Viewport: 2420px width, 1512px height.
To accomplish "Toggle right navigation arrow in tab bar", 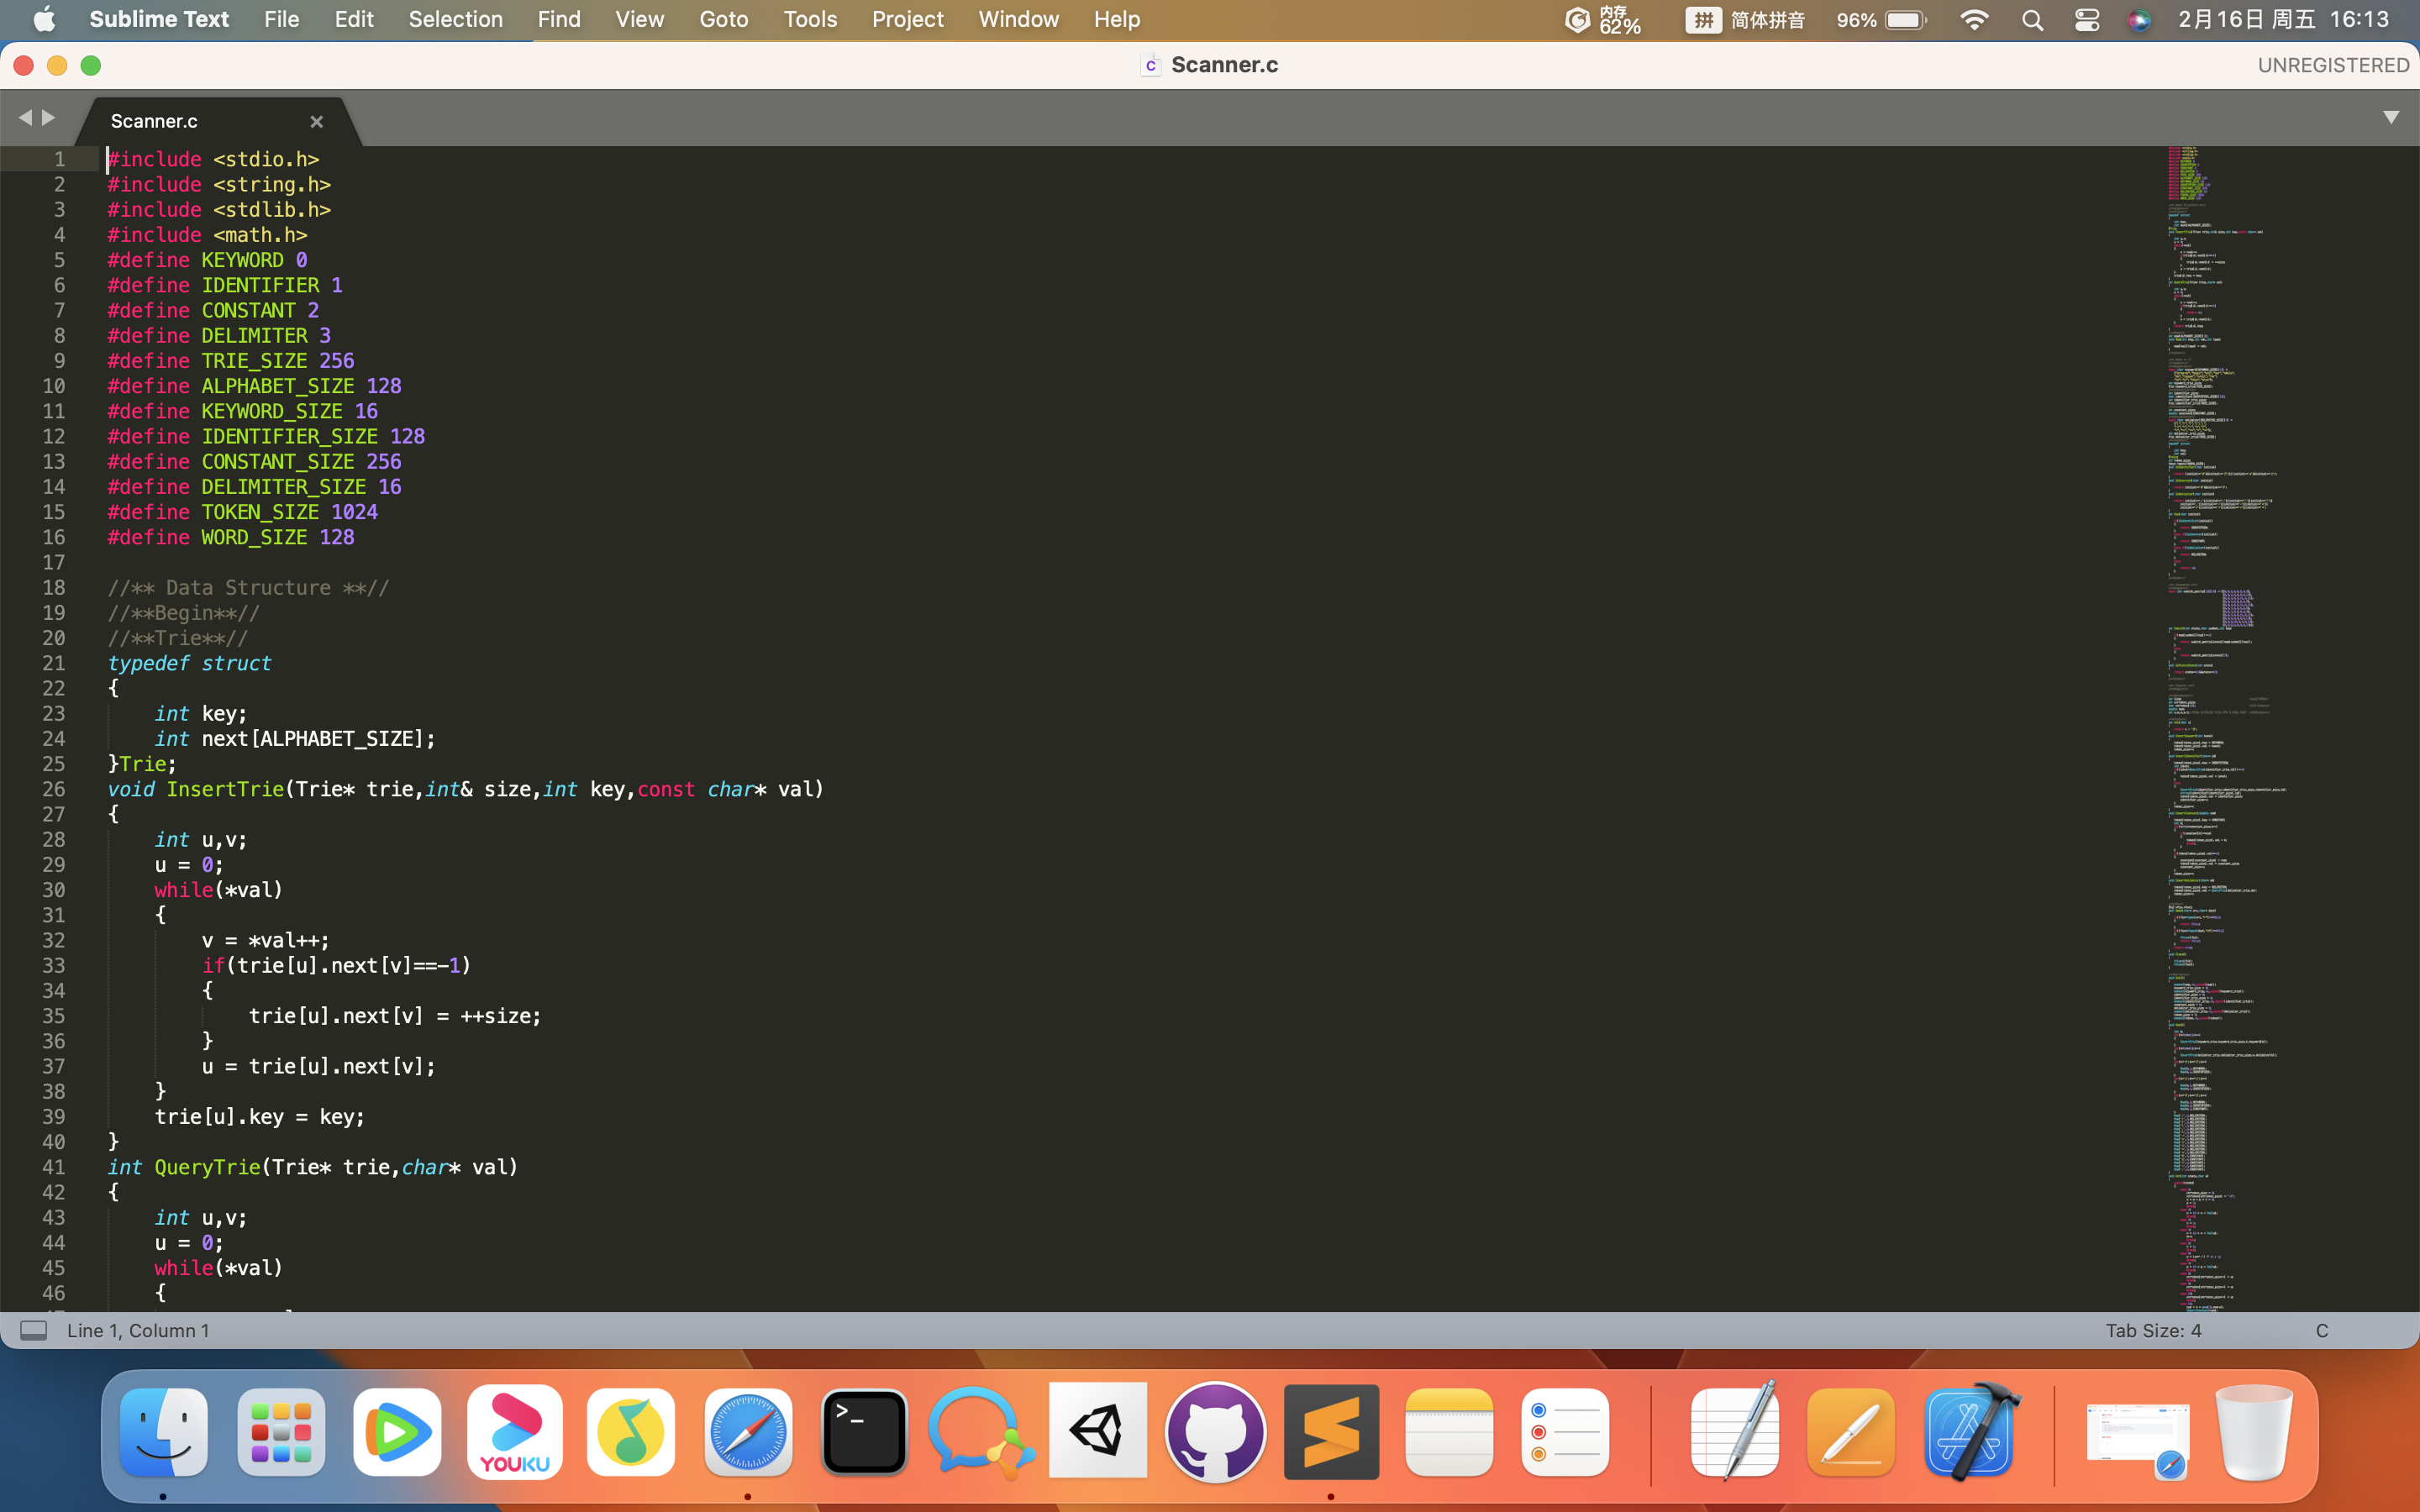I will coord(49,117).
